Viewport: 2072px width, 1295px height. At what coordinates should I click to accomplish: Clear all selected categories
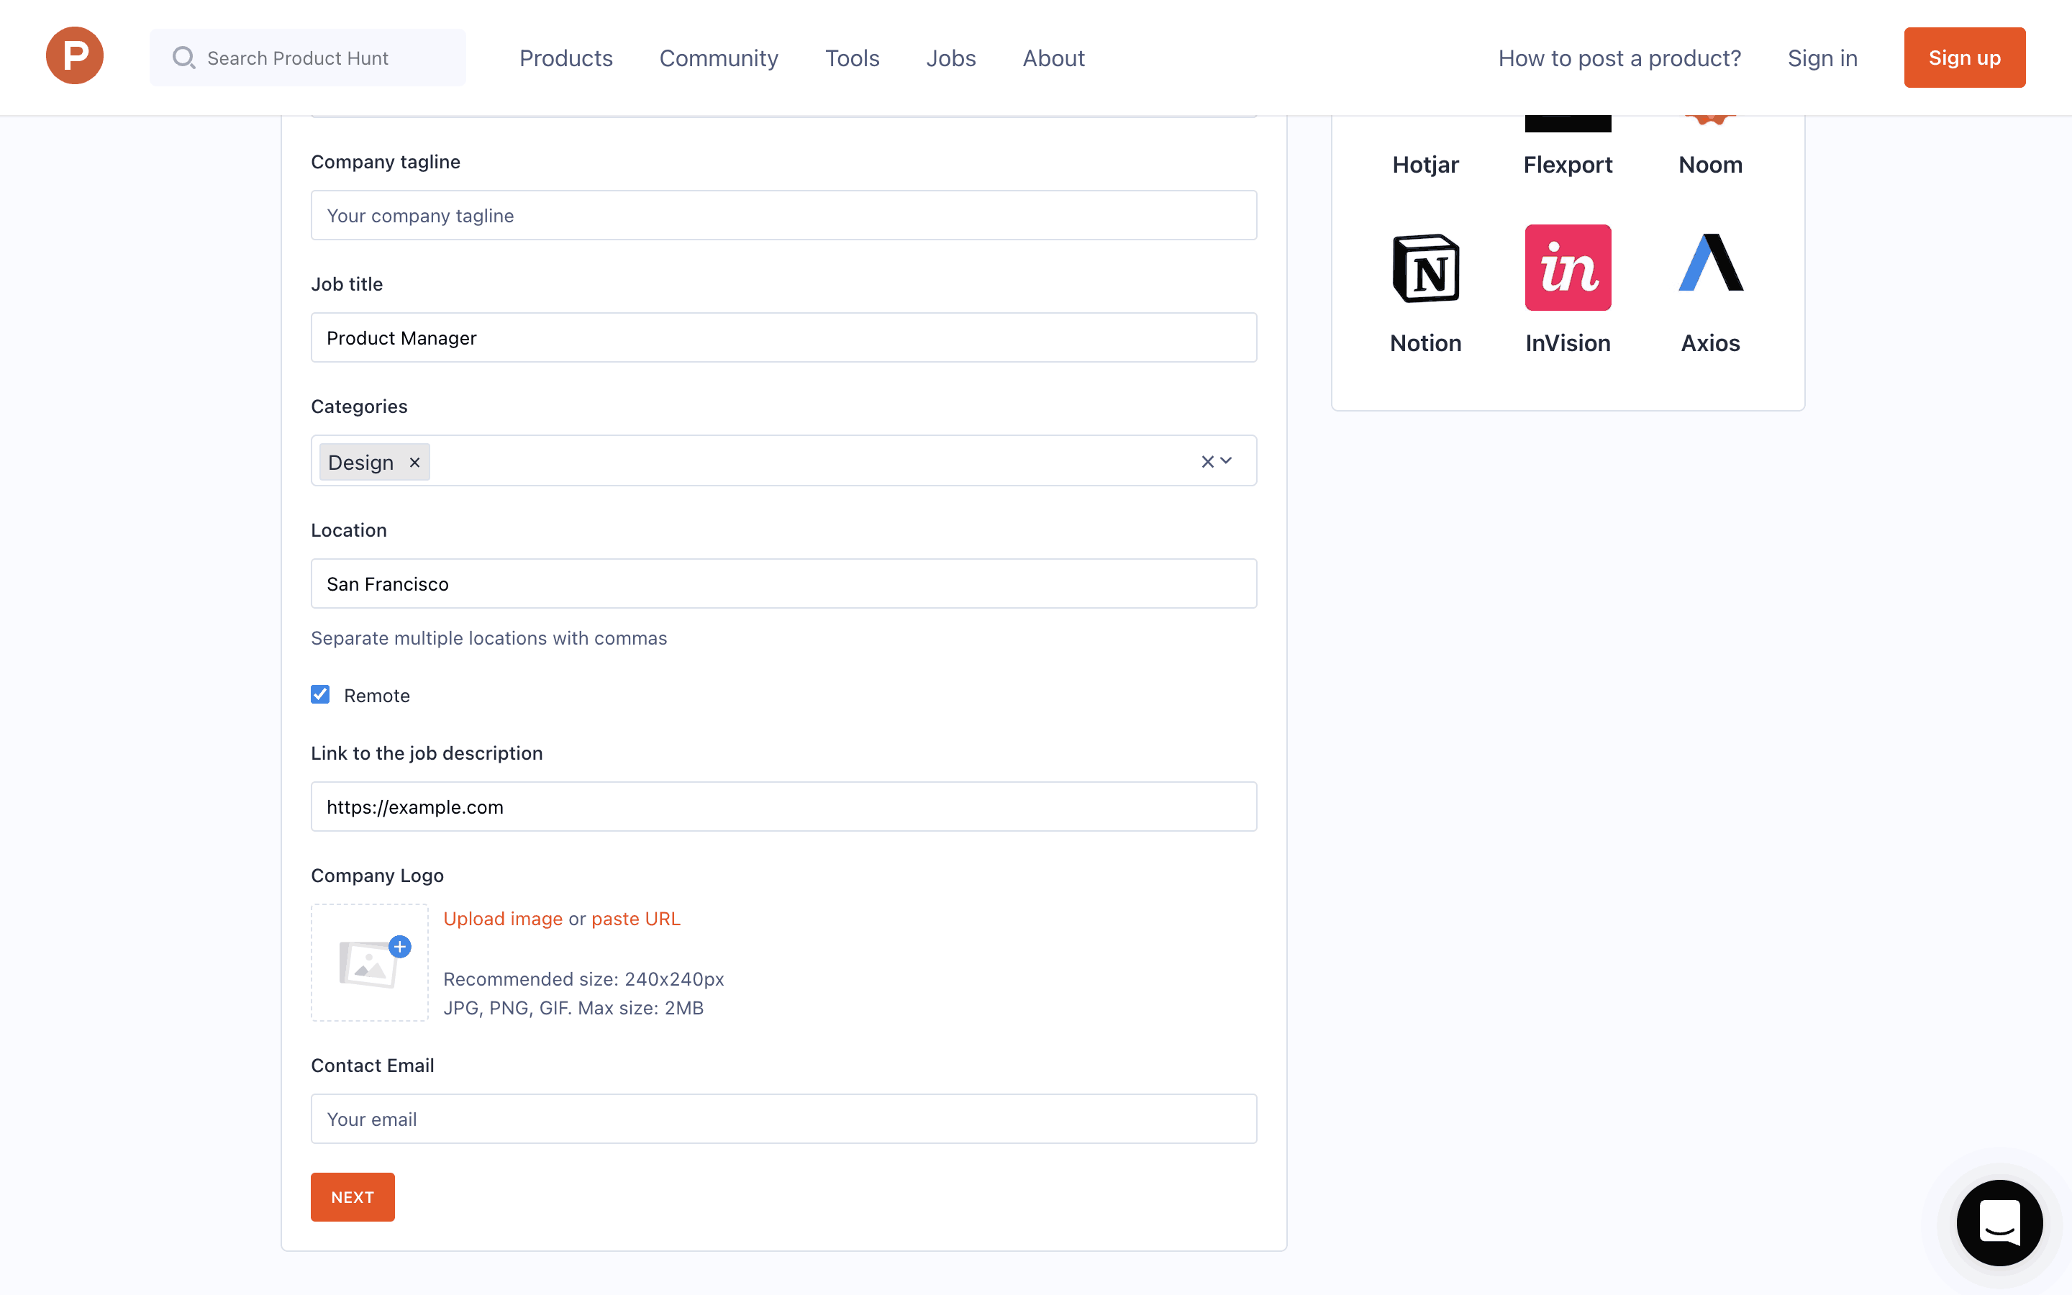[1207, 462]
